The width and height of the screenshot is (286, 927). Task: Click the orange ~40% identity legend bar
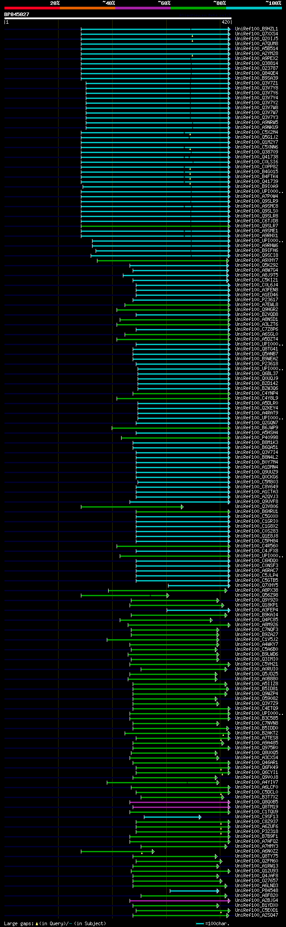(x=88, y=8)
